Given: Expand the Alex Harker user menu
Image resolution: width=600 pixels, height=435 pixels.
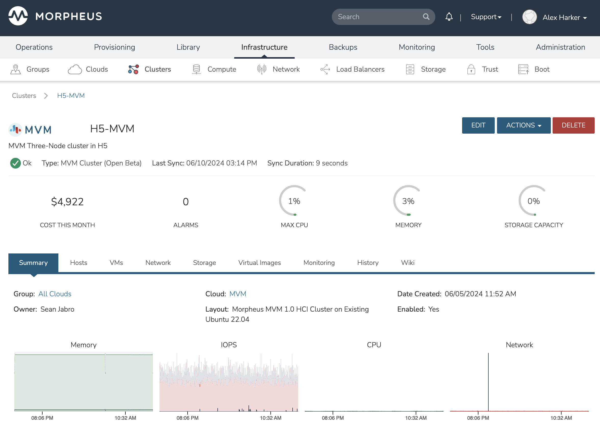Looking at the screenshot, I should pyautogui.click(x=565, y=17).
